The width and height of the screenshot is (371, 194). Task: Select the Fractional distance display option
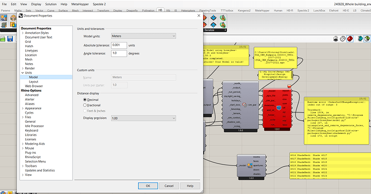pos(85,105)
